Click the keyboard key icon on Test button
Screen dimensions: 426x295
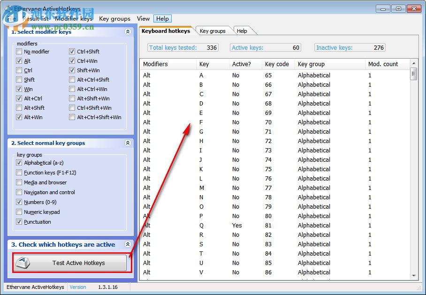[23, 263]
